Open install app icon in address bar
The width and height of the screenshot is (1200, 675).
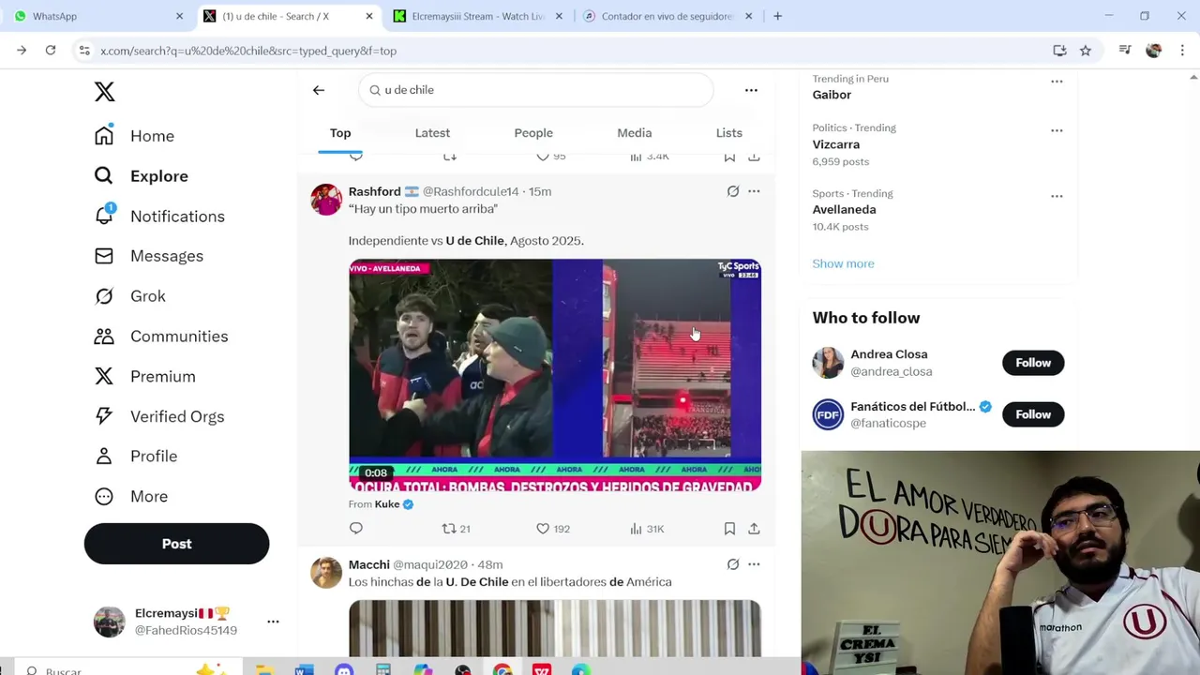(1059, 51)
